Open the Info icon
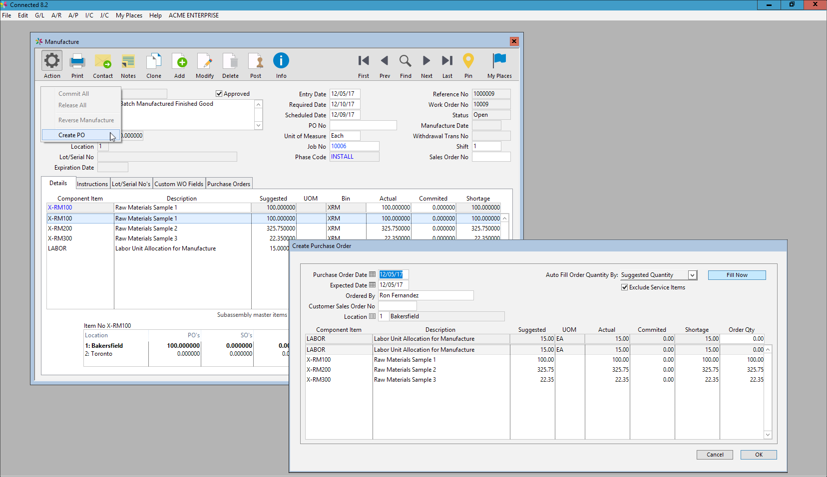Viewport: 827px width, 477px height. tap(281, 61)
